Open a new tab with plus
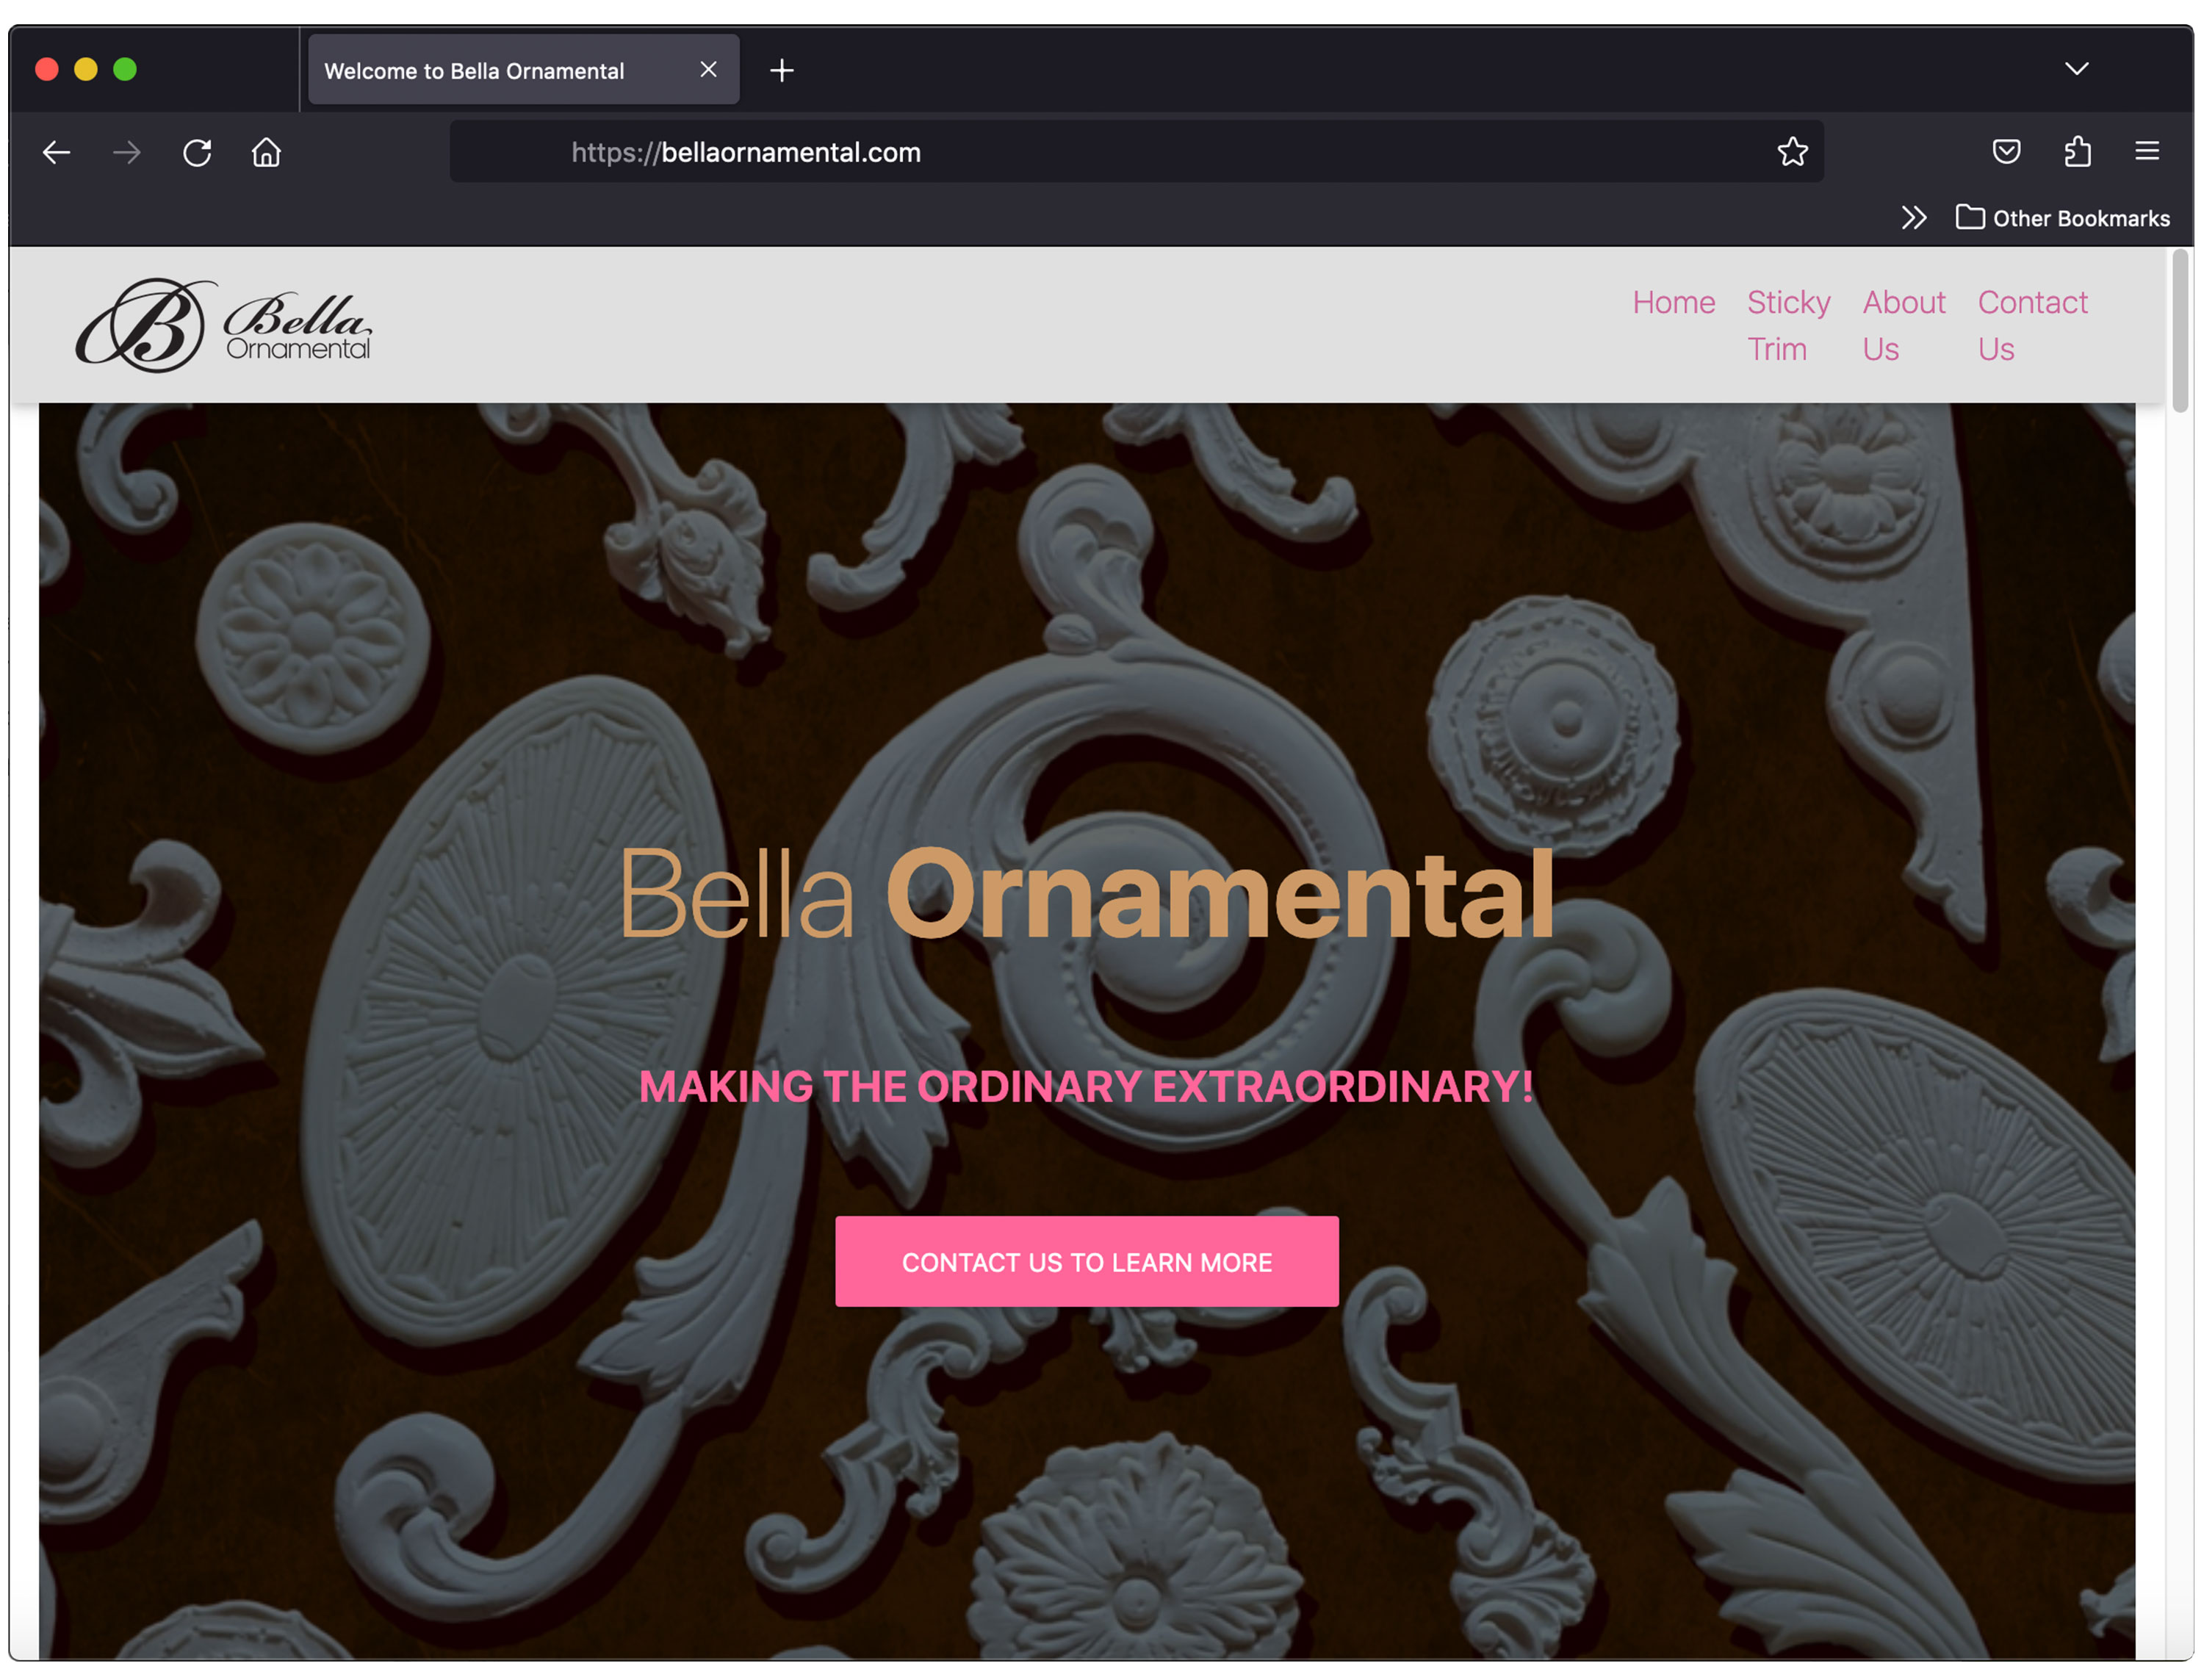 point(782,70)
